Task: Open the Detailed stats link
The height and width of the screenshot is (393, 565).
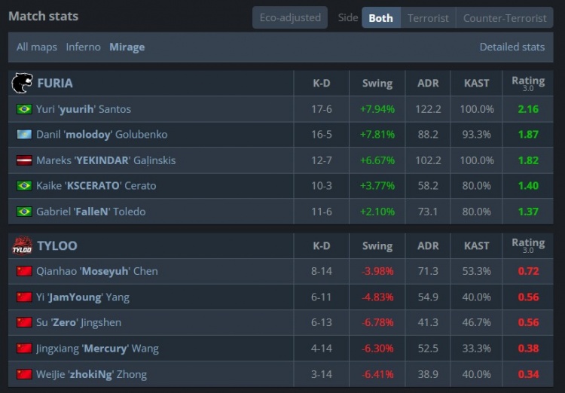Action: click(512, 47)
